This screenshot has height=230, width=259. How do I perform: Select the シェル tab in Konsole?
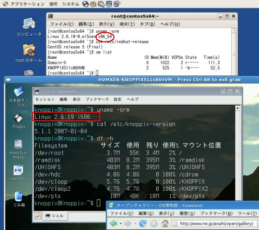(55, 216)
